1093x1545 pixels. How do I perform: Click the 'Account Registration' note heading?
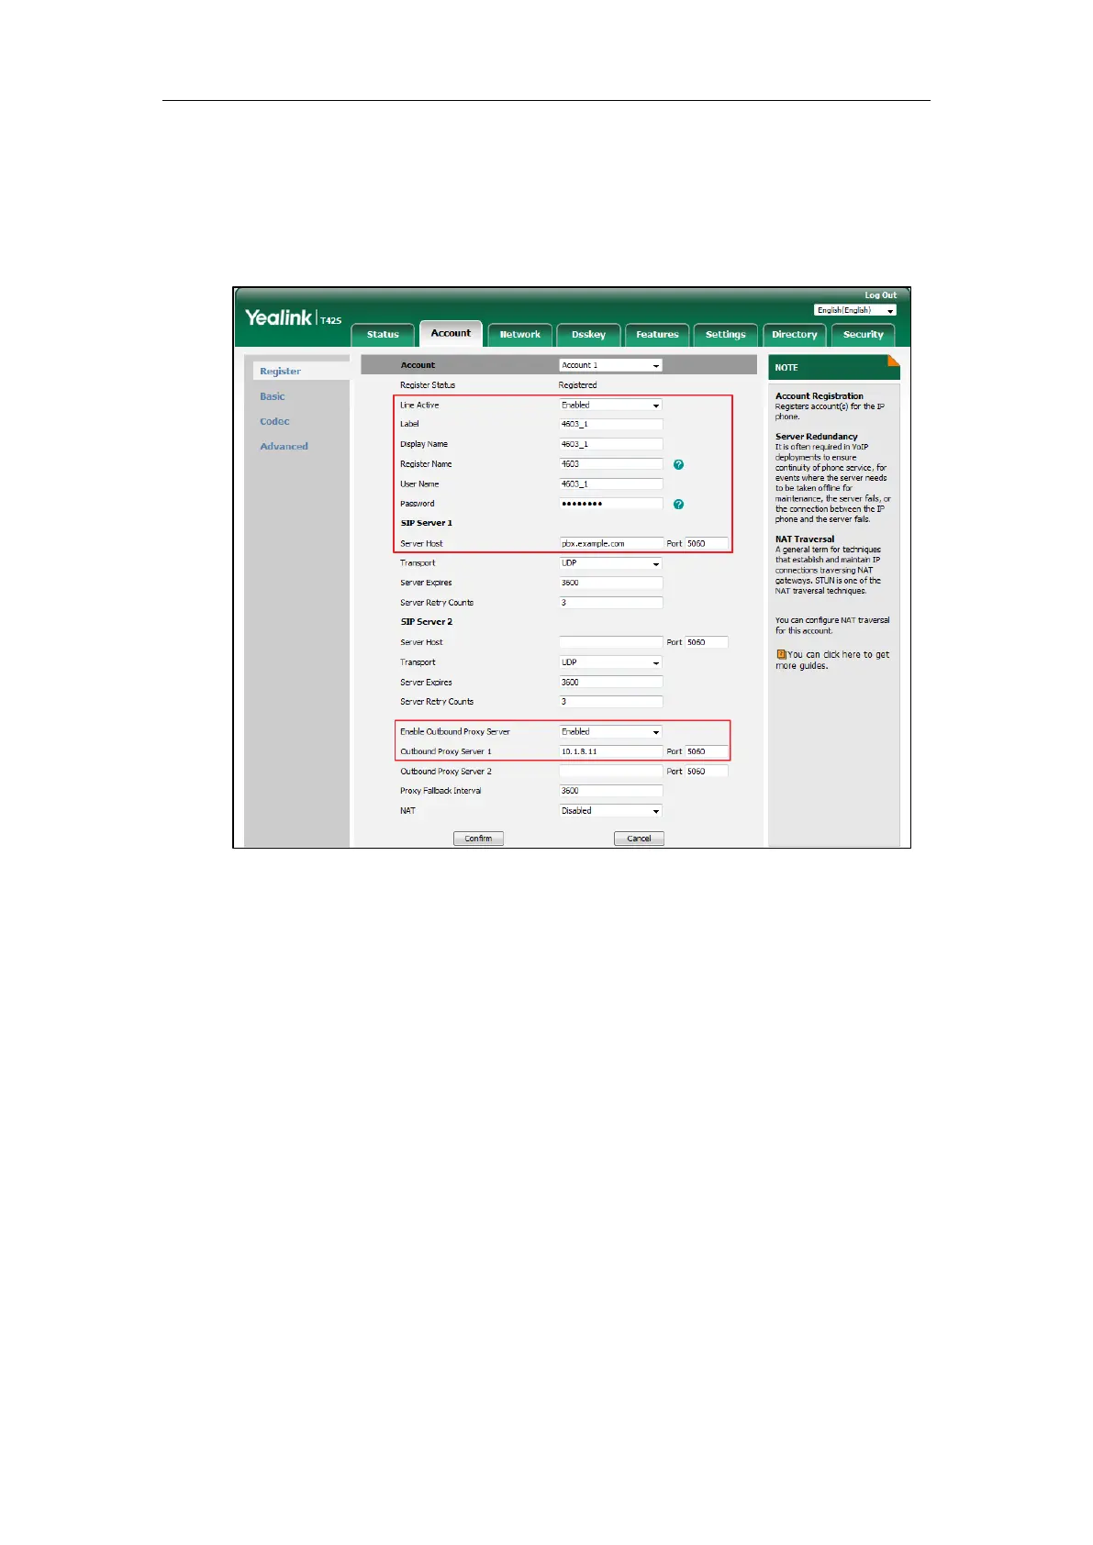click(819, 396)
